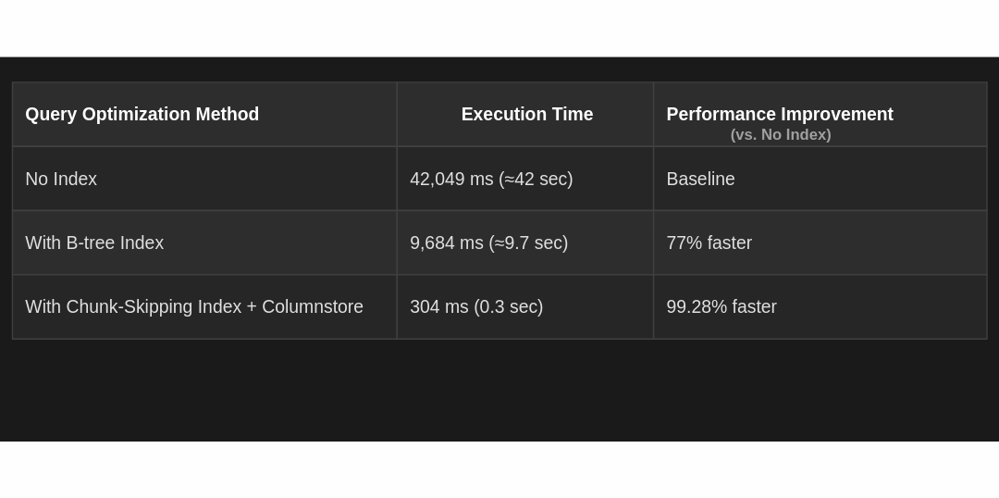
Task: Click the '(0.3 sec)' parenthetical text
Action: (x=509, y=306)
